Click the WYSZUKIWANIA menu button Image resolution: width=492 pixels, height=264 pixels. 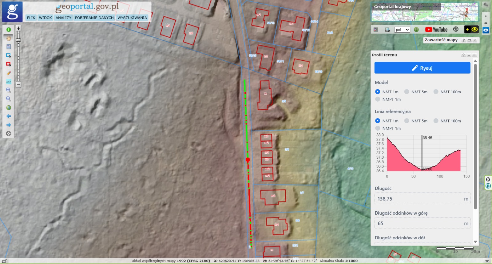click(x=132, y=18)
